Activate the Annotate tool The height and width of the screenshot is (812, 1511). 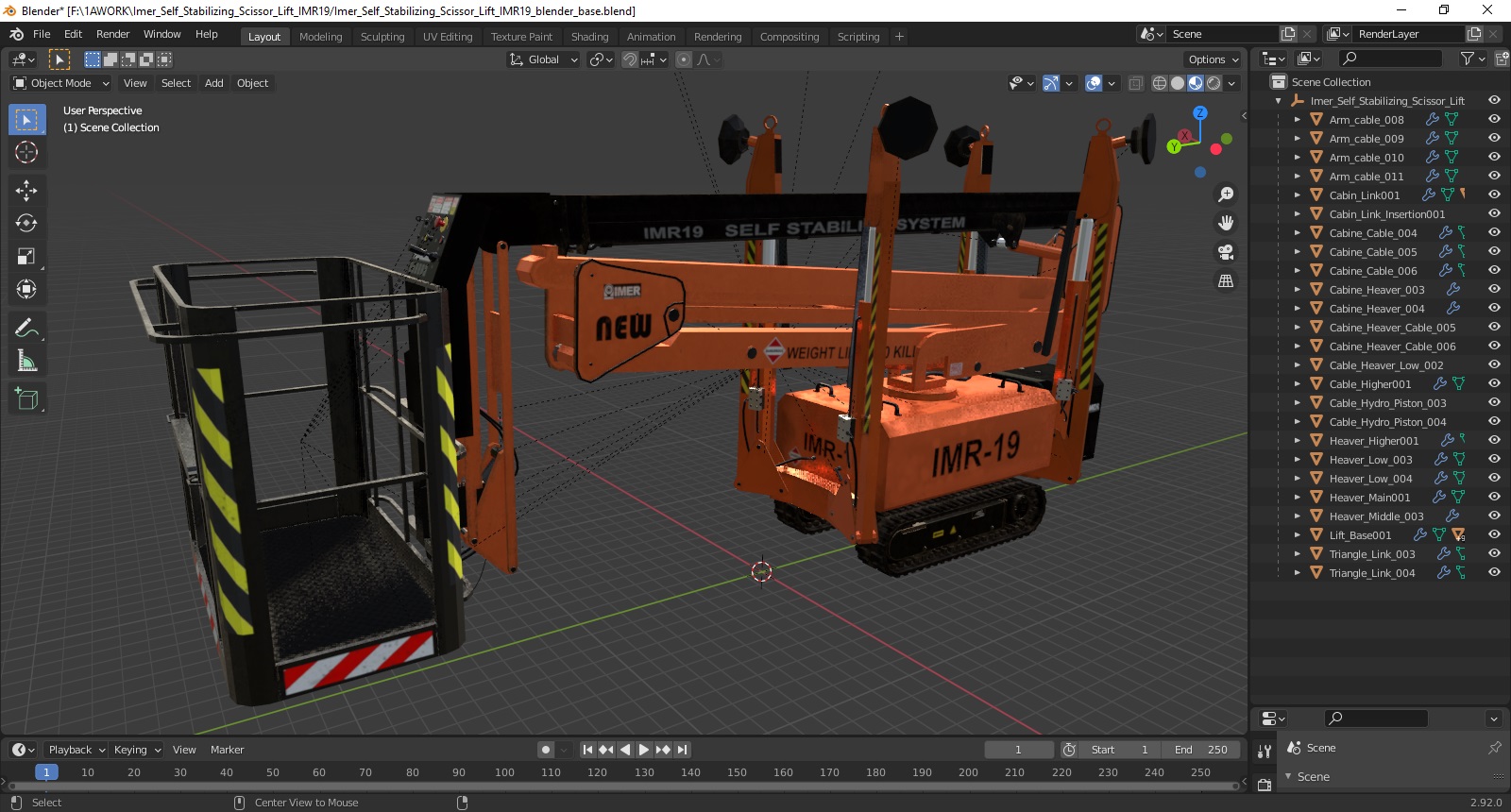click(x=26, y=329)
